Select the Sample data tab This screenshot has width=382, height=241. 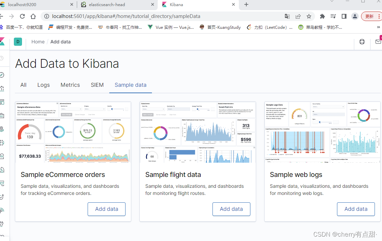[131, 85]
